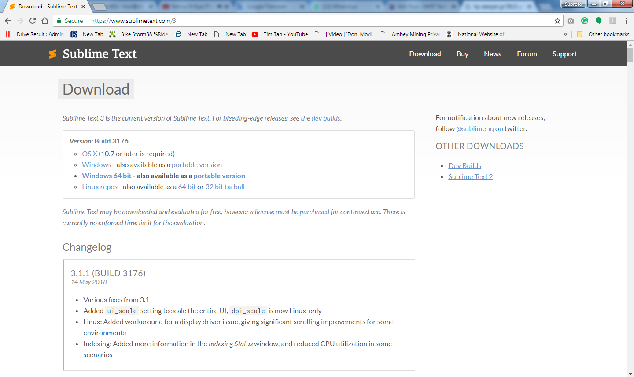Reload the page with the refresh icon
This screenshot has width=634, height=377.
(33, 21)
